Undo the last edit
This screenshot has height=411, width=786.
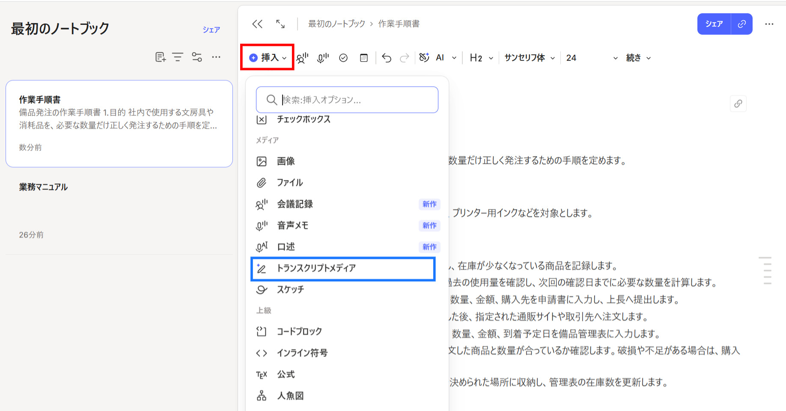(387, 58)
